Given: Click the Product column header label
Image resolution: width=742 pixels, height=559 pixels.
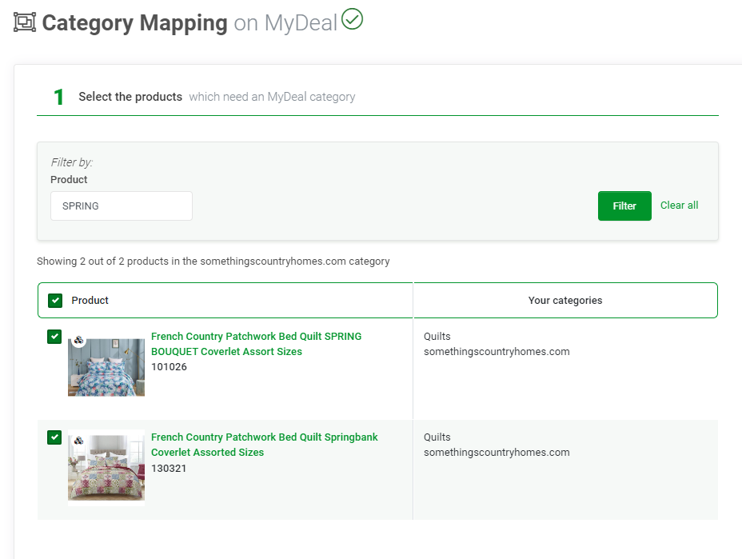Looking at the screenshot, I should tap(90, 301).
